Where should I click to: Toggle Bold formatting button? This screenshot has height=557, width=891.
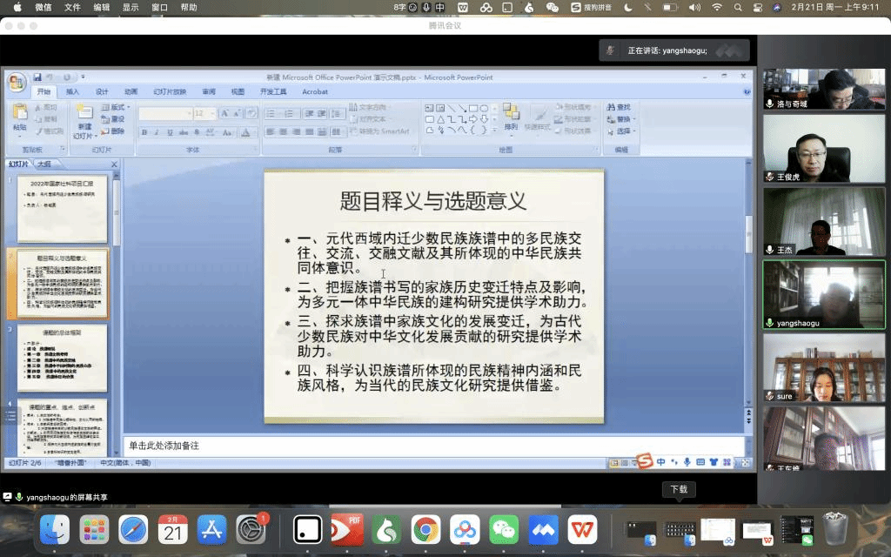pos(144,132)
